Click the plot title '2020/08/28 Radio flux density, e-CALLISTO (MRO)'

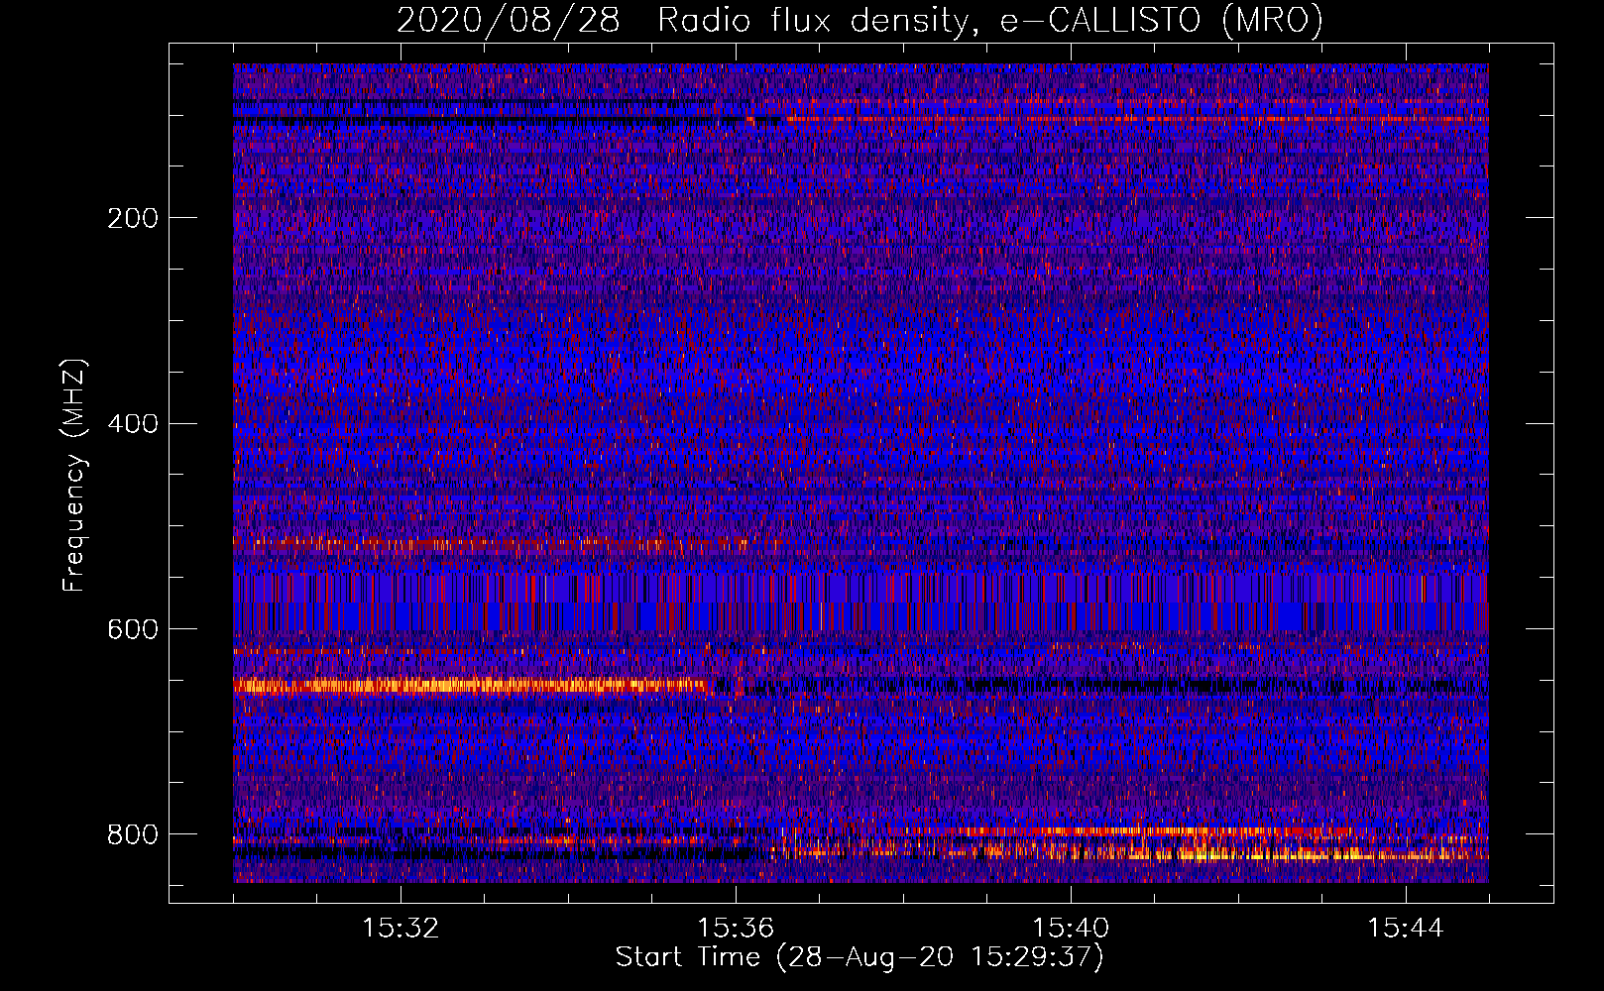(859, 21)
